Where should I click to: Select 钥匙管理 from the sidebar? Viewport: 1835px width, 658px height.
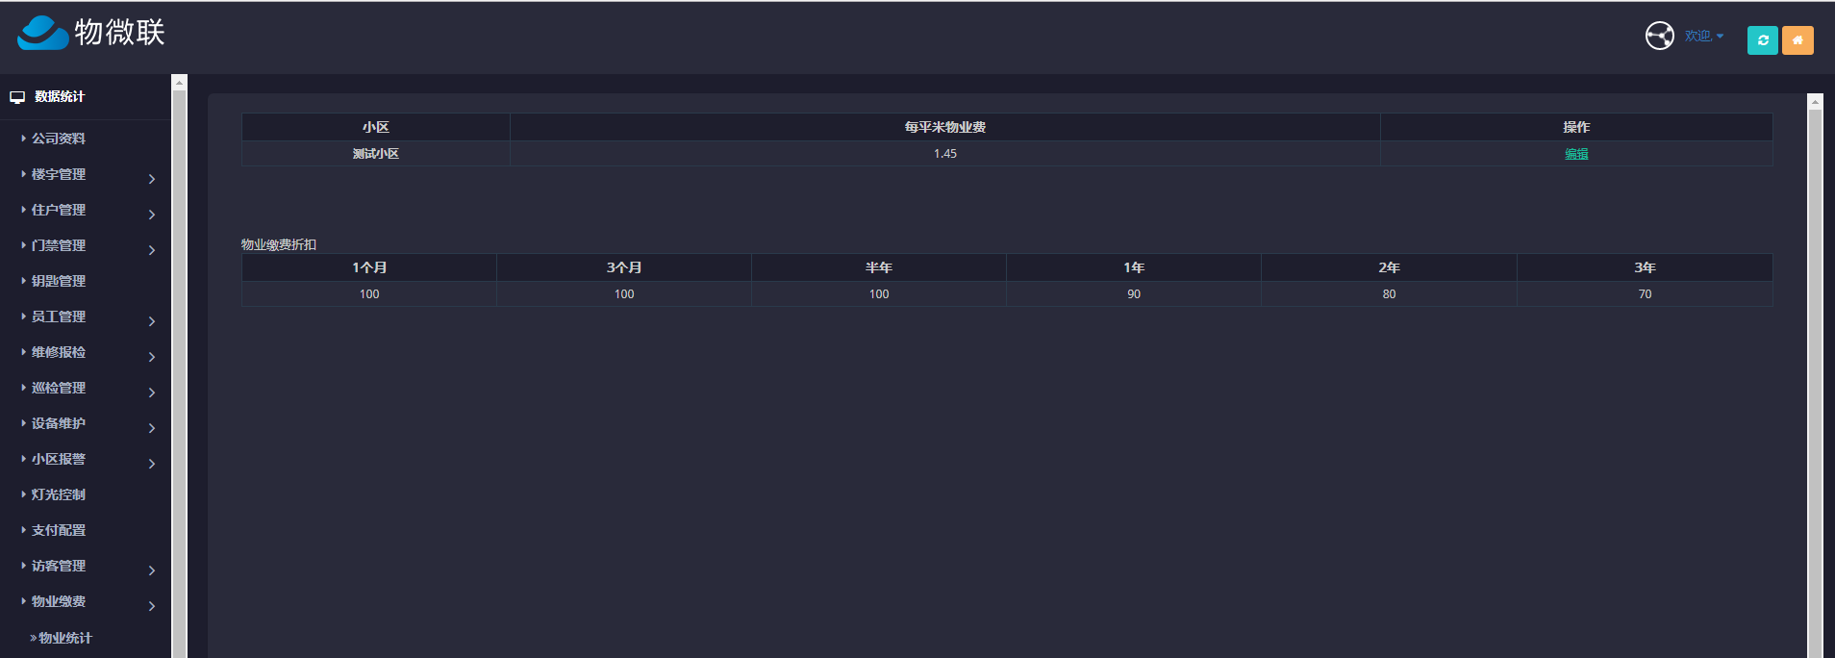pos(59,281)
